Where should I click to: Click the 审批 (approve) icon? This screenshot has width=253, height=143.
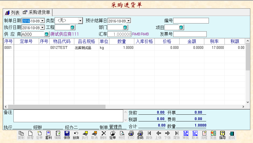(x=186, y=135)
